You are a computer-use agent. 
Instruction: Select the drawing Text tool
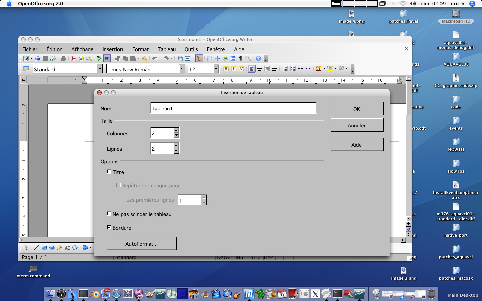[x=67, y=248]
